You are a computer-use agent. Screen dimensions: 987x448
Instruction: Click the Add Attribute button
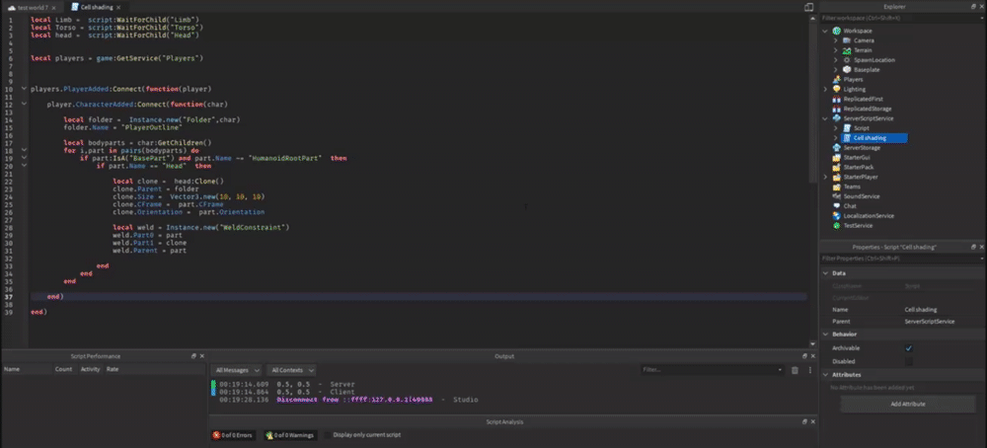[908, 404]
